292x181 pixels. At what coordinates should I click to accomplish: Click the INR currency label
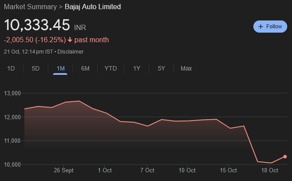tap(80, 27)
